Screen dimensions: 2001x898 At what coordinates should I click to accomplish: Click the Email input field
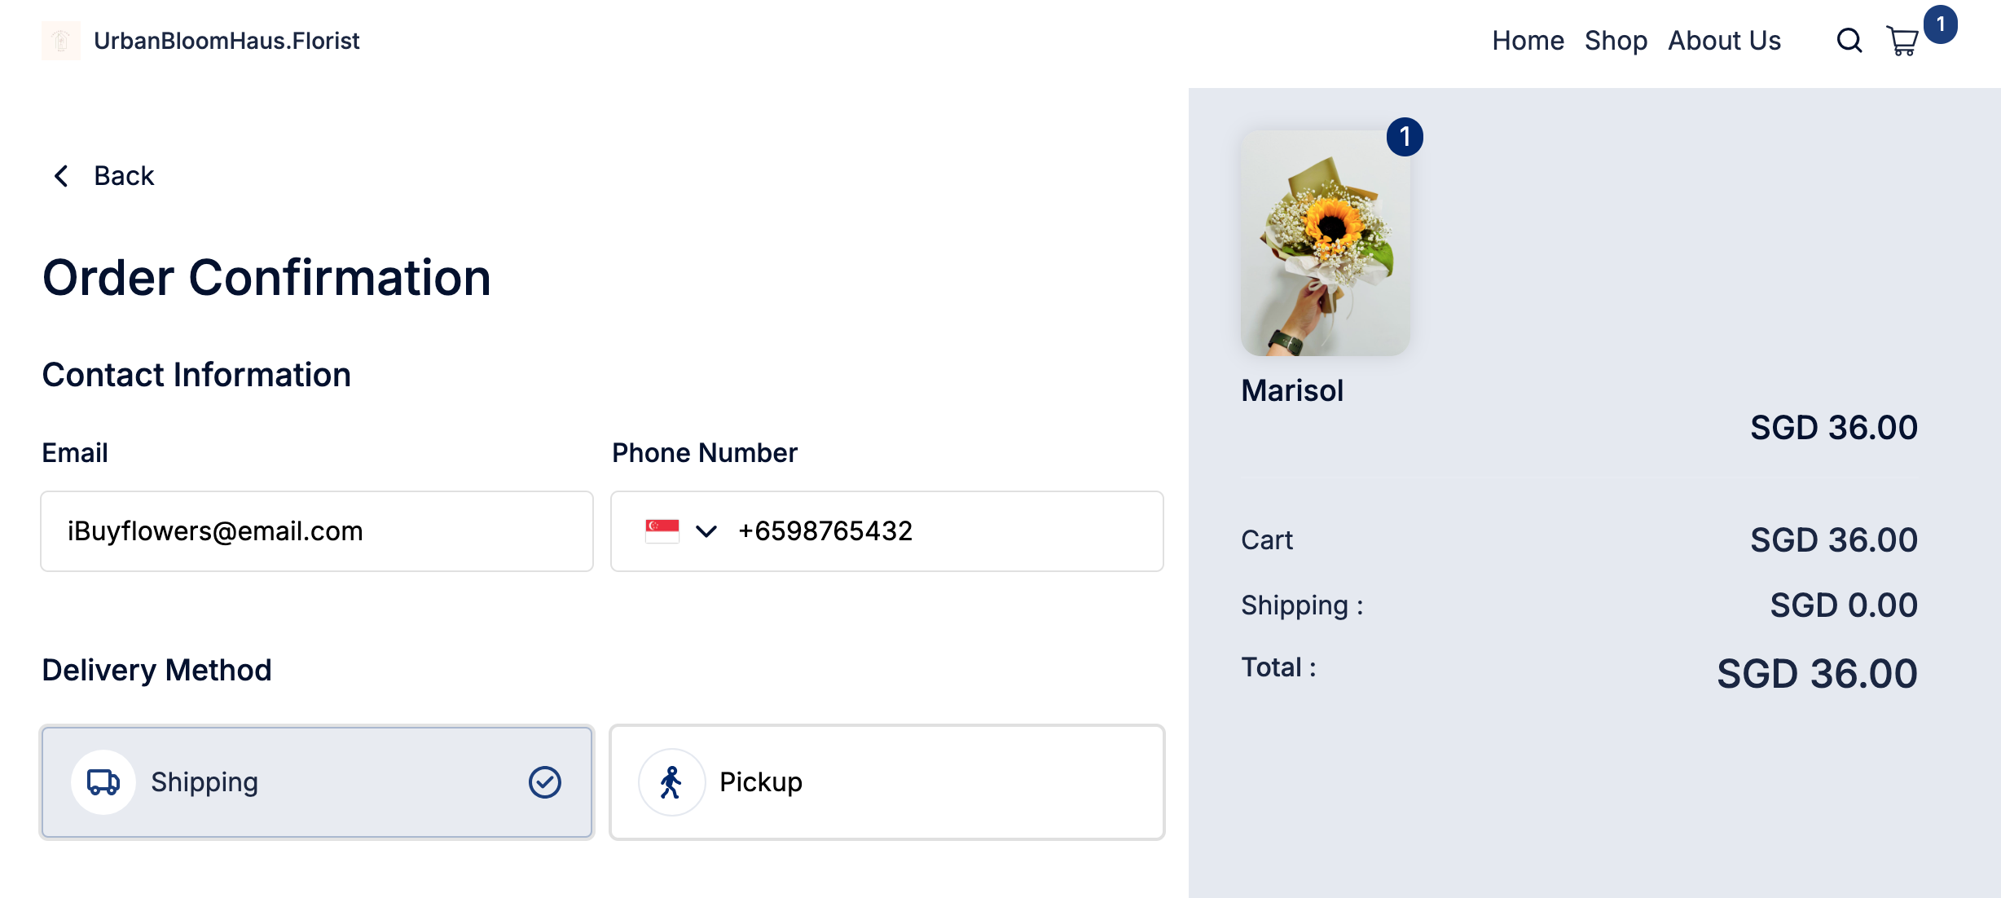pyautogui.click(x=317, y=531)
